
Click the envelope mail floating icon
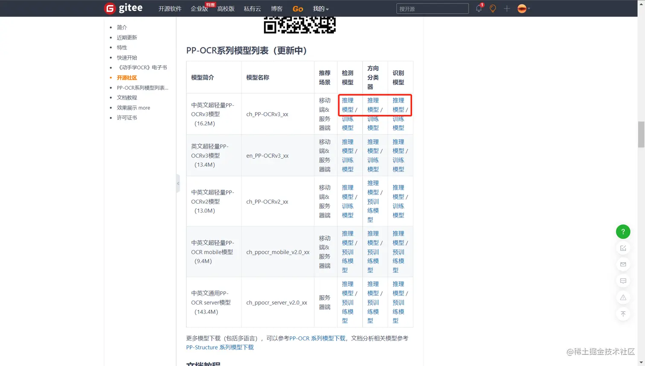tap(623, 264)
